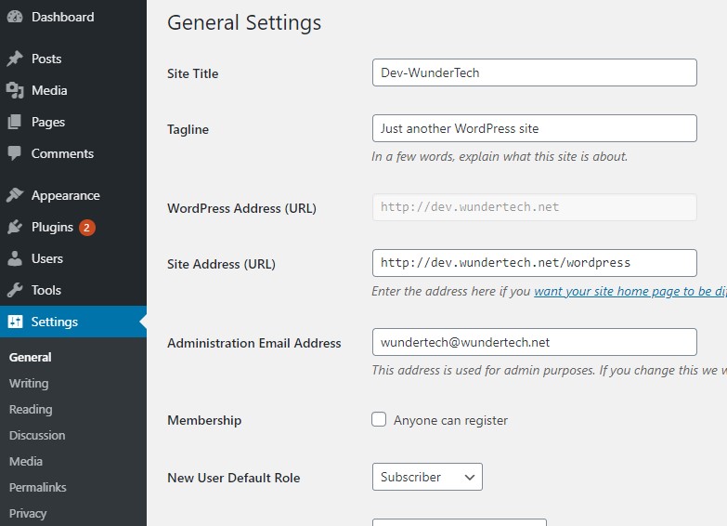Click the Media library icon beside Pages
The width and height of the screenshot is (727, 526).
point(15,90)
